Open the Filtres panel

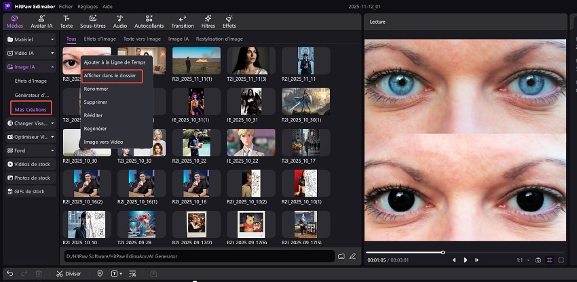tap(208, 22)
